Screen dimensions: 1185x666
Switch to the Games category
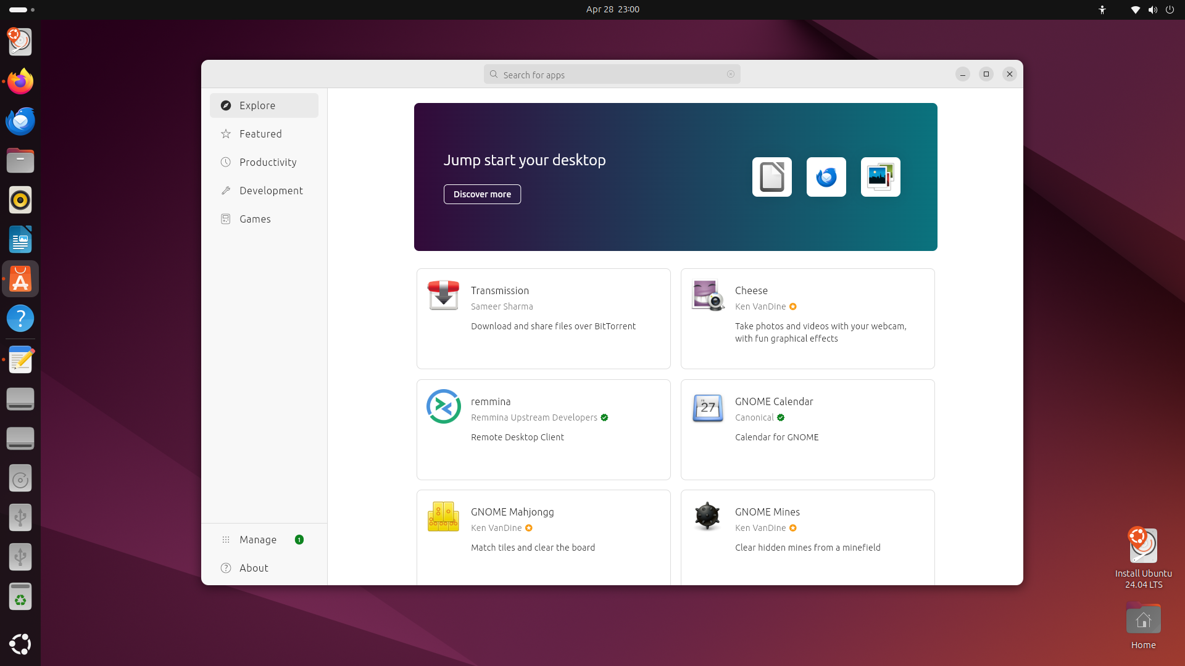tap(264, 219)
